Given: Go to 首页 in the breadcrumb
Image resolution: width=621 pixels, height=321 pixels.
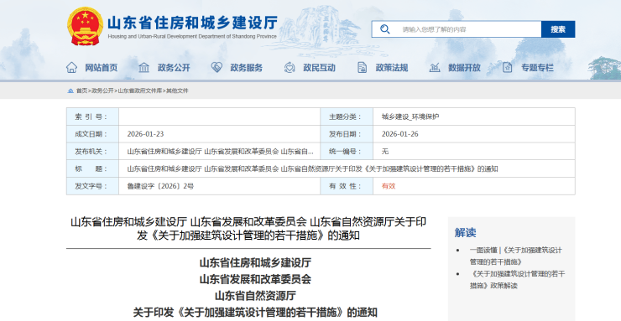Looking at the screenshot, I should point(81,91).
